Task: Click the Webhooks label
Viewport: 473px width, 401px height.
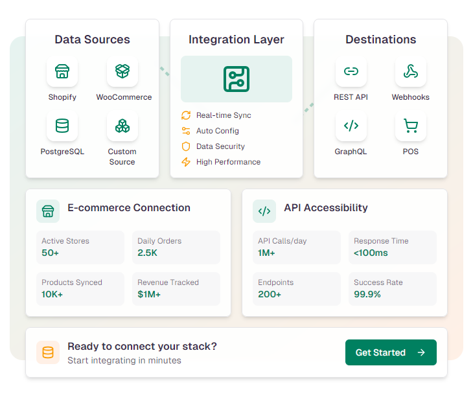Action: pos(411,97)
